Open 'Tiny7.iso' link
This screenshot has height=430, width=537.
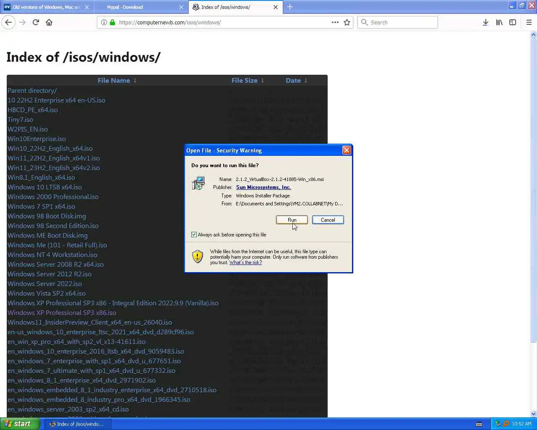[20, 119]
